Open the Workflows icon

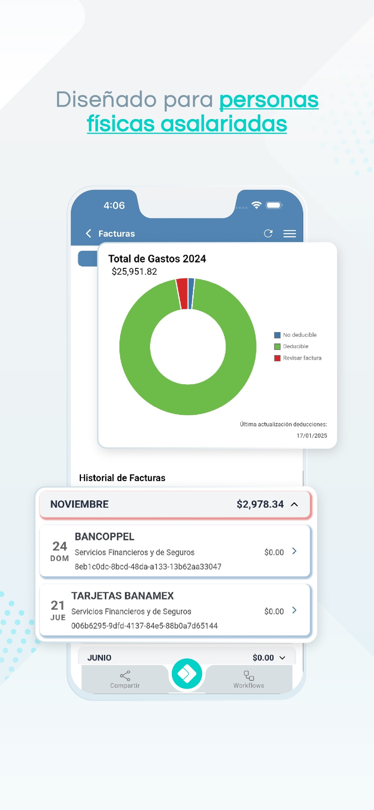pyautogui.click(x=249, y=675)
